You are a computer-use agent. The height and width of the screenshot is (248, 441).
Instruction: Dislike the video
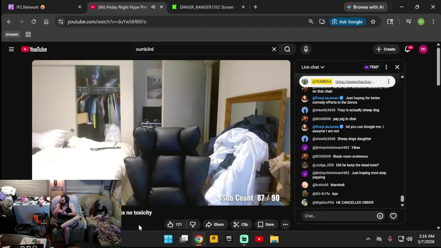pos(193,225)
